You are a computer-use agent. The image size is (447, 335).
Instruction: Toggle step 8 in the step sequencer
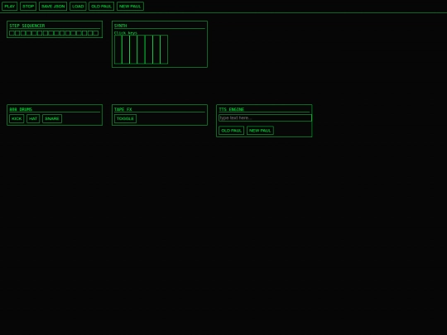click(x=50, y=33)
